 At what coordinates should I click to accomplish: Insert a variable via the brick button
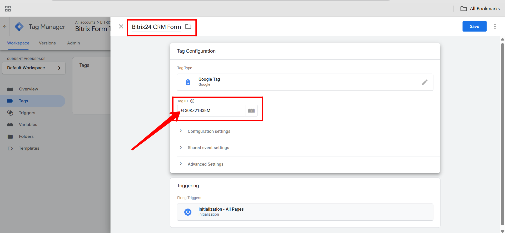pyautogui.click(x=251, y=110)
